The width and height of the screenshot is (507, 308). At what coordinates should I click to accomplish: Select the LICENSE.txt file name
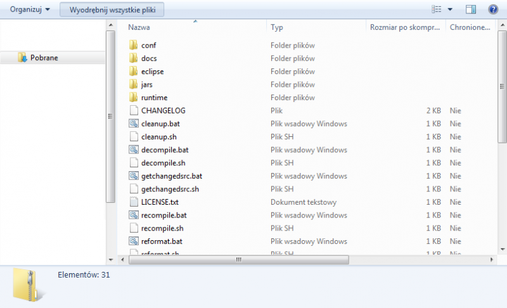(x=160, y=202)
